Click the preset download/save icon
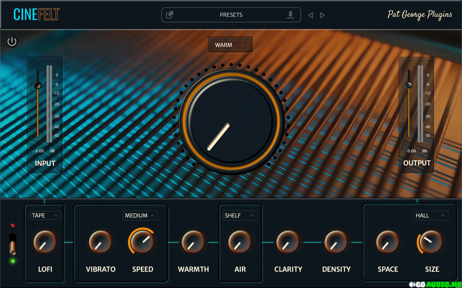Viewport: 462px width, 288px height. (290, 15)
